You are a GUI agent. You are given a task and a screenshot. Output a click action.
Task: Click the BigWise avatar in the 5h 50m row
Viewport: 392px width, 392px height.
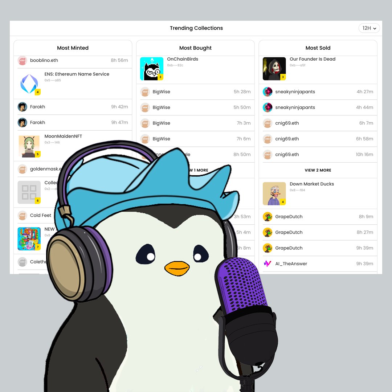pos(145,107)
